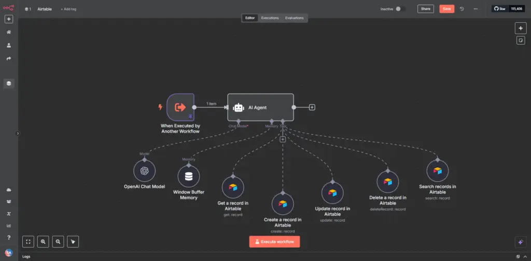Switch to the Executions tab
The height and width of the screenshot is (261, 531).
coord(270,18)
